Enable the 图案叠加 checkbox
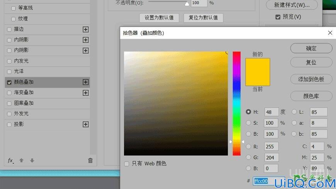The image size is (336, 189). tap(9, 104)
